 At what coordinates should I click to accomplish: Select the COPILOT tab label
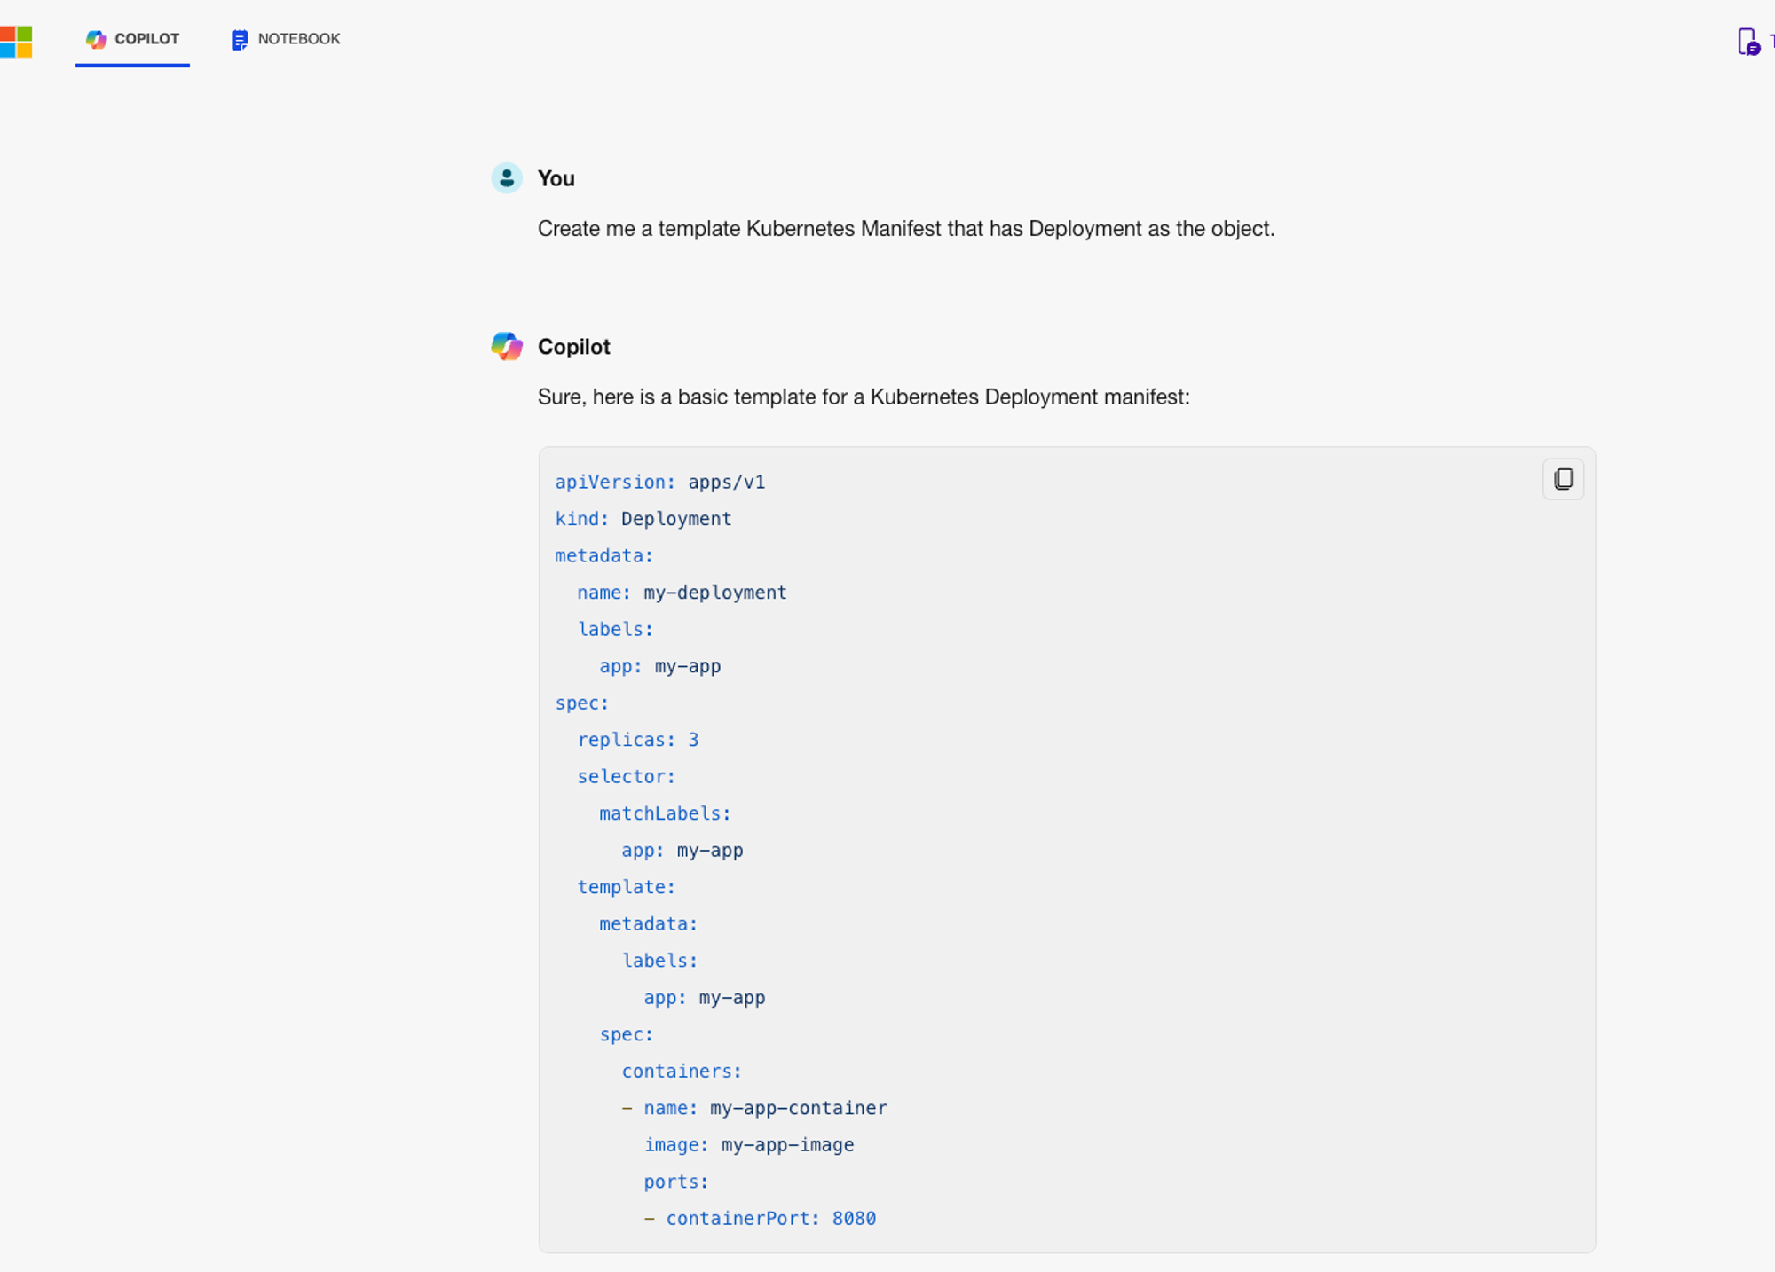[147, 39]
